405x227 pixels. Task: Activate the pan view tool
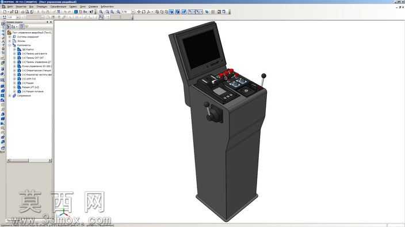pyautogui.click(x=139, y=12)
